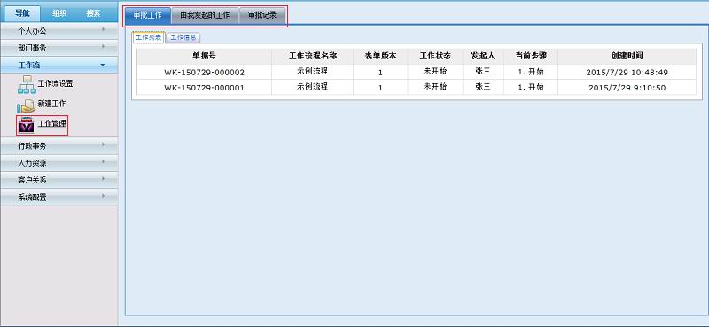Expand the 人力资源 section
This screenshot has width=709, height=327.
(59, 163)
